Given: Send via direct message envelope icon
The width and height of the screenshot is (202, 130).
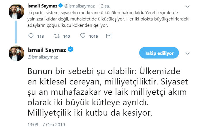Looking at the screenshot, I should click(x=109, y=36).
